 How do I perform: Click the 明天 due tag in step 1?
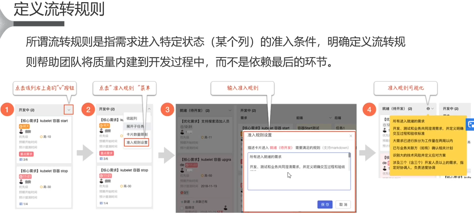pyautogui.click(x=24, y=126)
